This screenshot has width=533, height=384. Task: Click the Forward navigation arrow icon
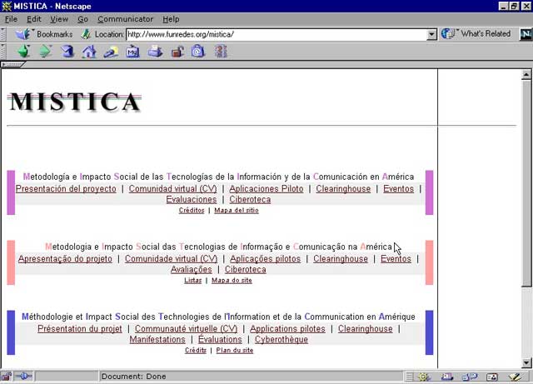pyautogui.click(x=45, y=52)
